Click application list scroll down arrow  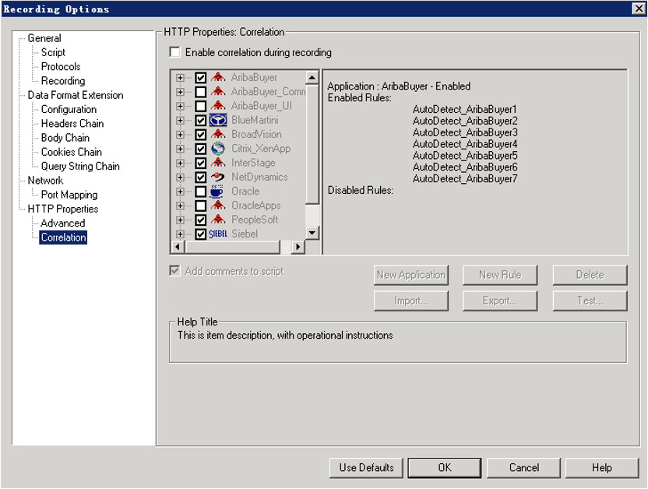click(x=312, y=233)
